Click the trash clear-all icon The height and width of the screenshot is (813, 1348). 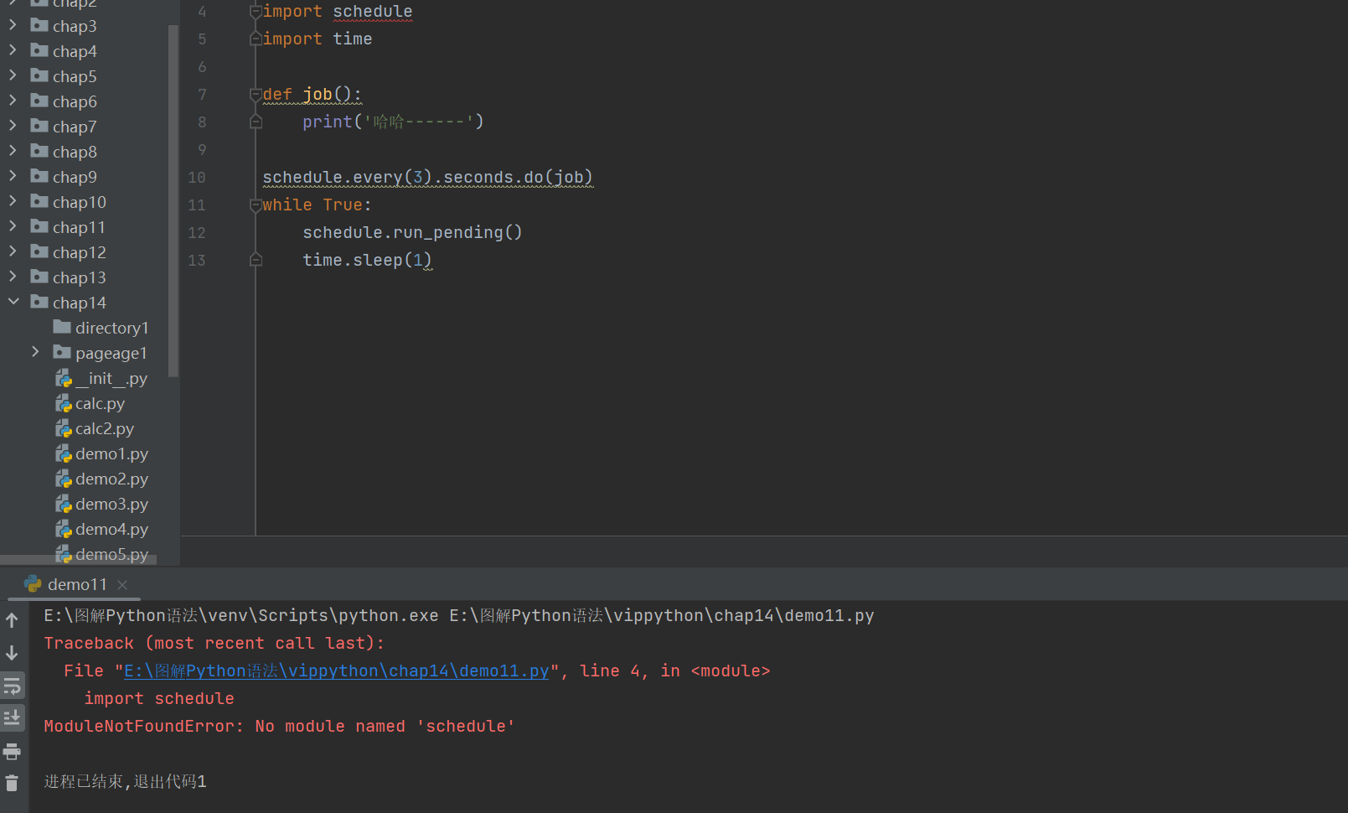point(12,783)
